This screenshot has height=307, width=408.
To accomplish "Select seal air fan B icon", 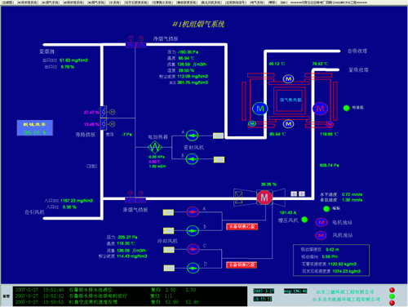I will tap(192, 159).
